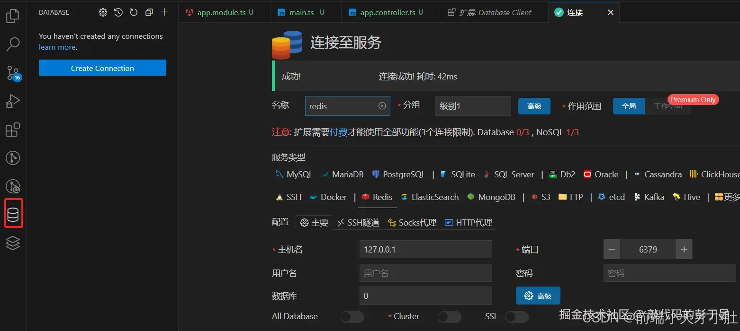Open the Database Client sidebar icon
This screenshot has height=331, width=740.
(12, 213)
